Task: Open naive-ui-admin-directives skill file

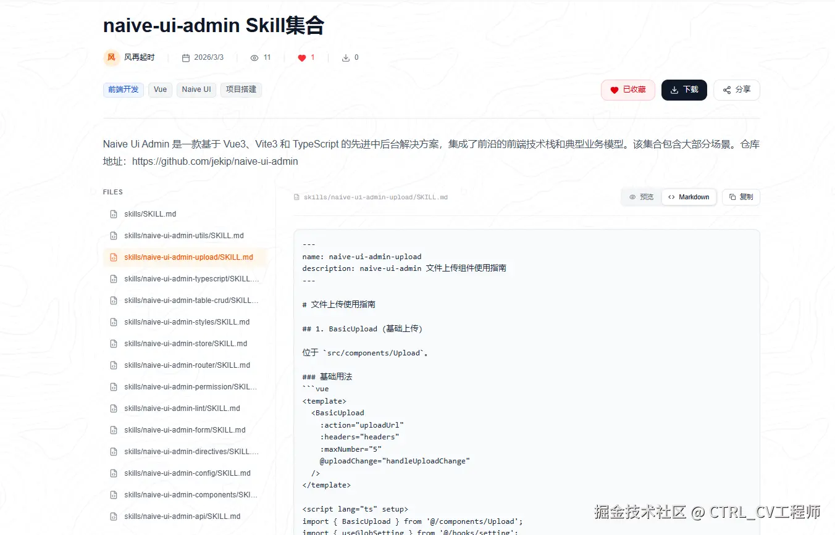Action: click(x=185, y=452)
